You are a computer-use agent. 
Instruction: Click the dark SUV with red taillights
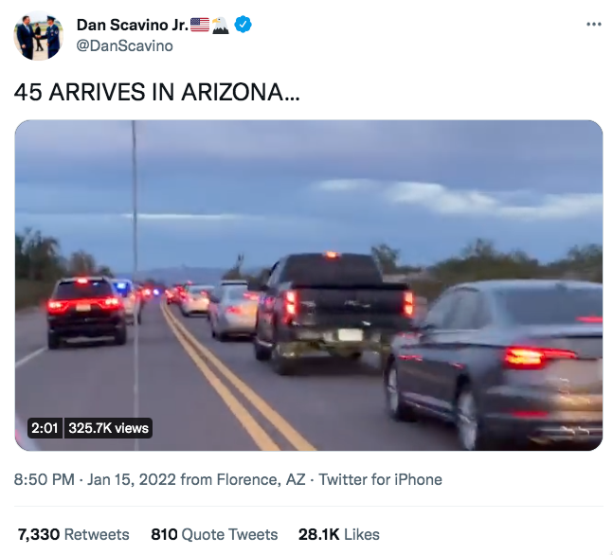tap(86, 312)
